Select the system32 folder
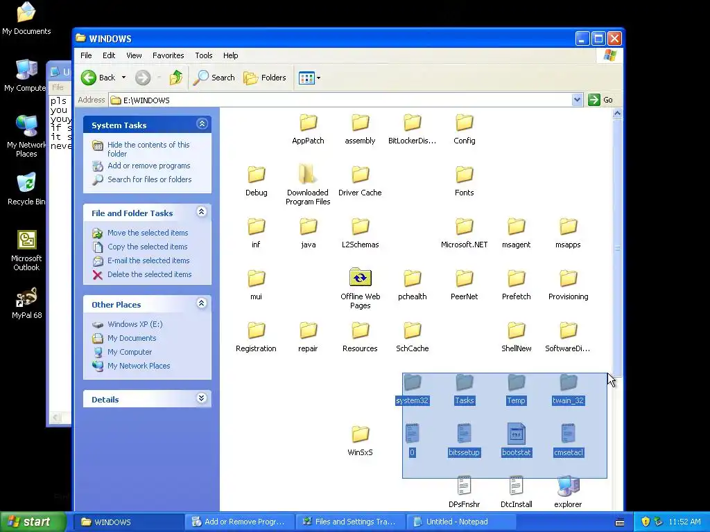The image size is (710, 532). point(412,389)
